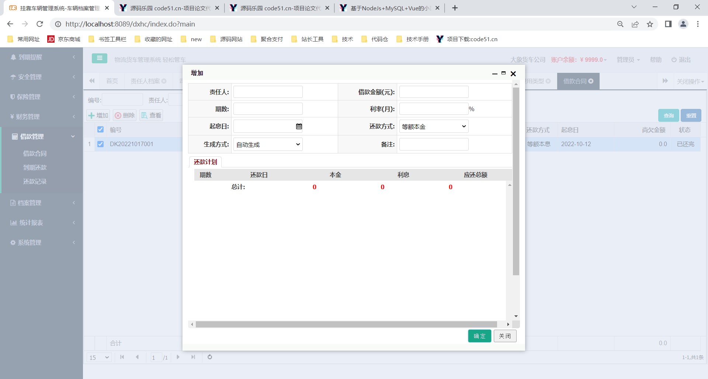Click 确定 button in dialog
708x379 pixels.
(x=479, y=336)
